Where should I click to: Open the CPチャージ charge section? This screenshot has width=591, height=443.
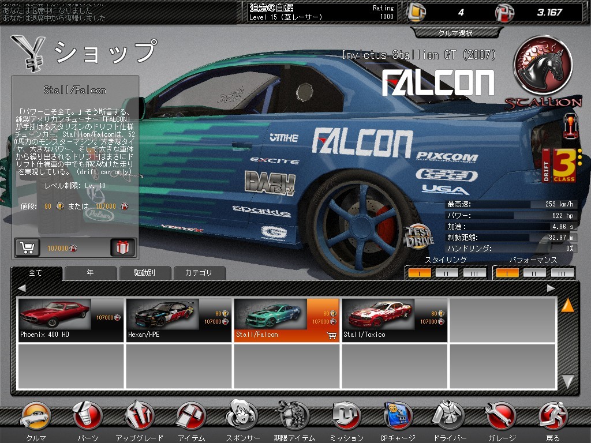tap(398, 416)
